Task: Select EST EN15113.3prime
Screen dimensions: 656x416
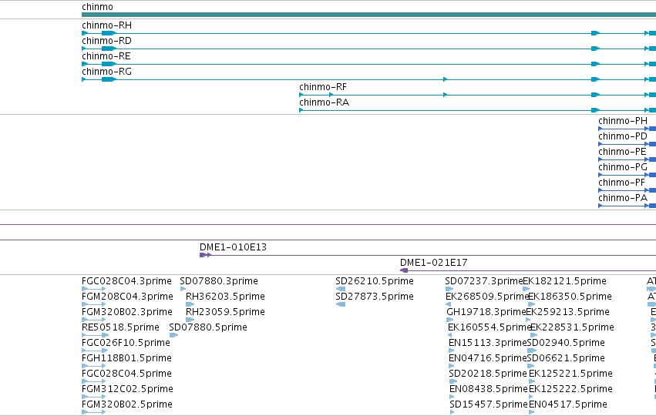Action: tap(488, 344)
